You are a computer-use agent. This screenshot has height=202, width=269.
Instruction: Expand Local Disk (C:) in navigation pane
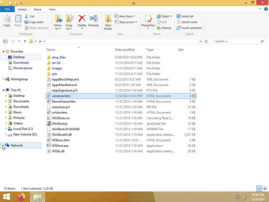tap(6, 129)
